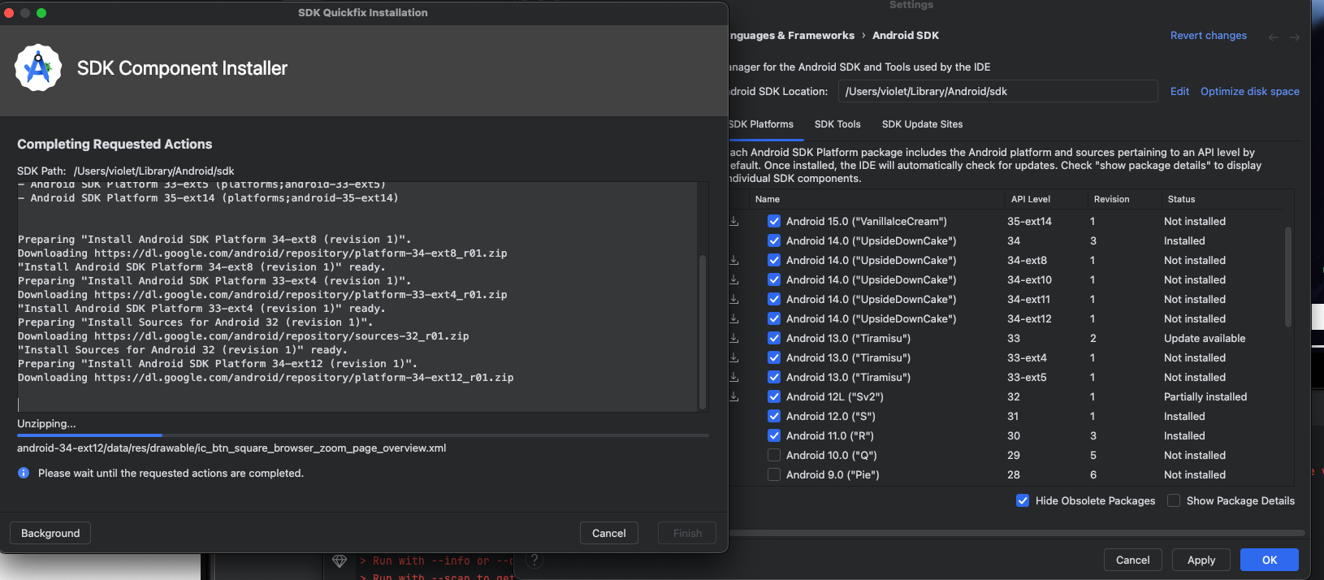Click Optimize disk space link

pyautogui.click(x=1250, y=91)
